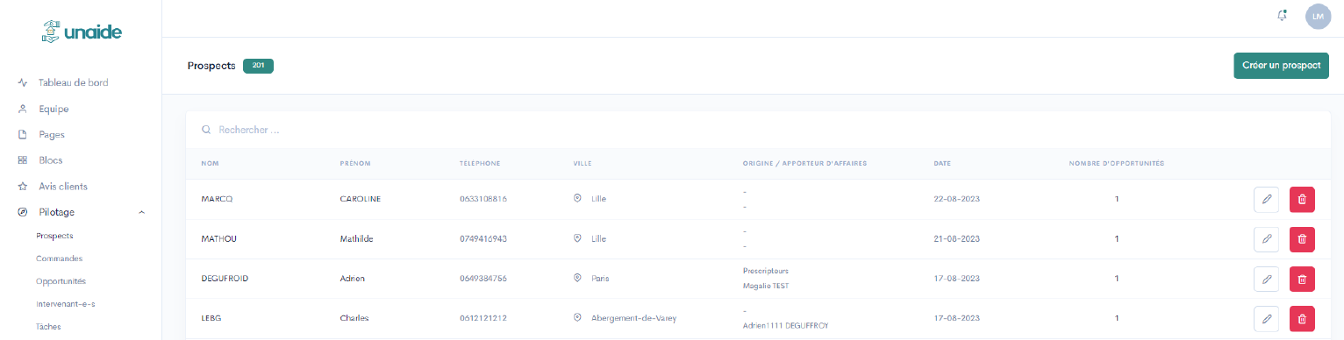The image size is (1344, 340).
Task: Click the unaide logo
Action: click(x=82, y=32)
